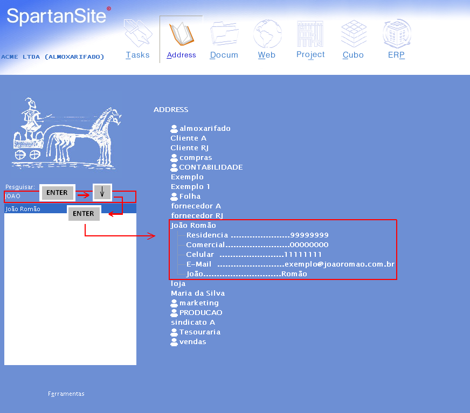The width and height of the screenshot is (470, 413).
Task: Open the Docum folder icon
Action: tap(224, 34)
